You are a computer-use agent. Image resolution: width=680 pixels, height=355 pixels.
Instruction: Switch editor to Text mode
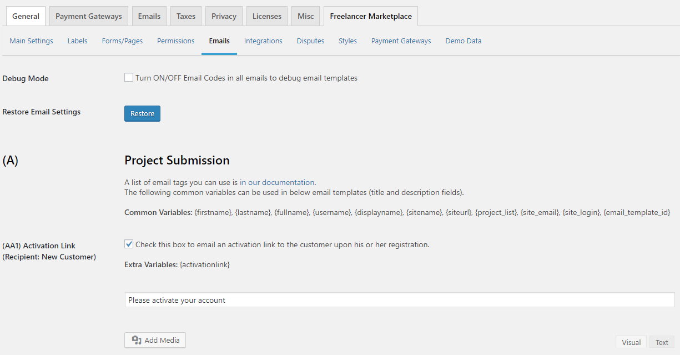pos(662,342)
